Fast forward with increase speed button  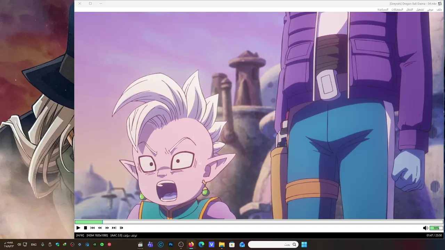[x=107, y=228]
